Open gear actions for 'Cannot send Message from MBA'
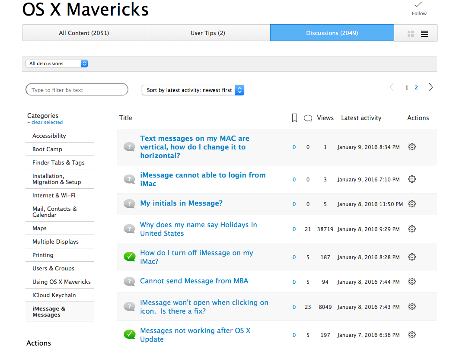The height and width of the screenshot is (346, 453). pyautogui.click(x=412, y=281)
